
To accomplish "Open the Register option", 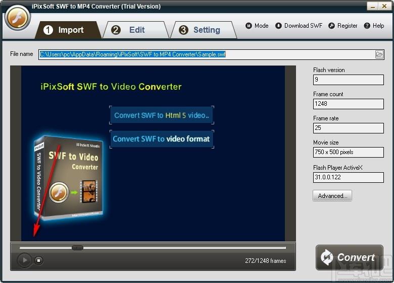I will 343,26.
